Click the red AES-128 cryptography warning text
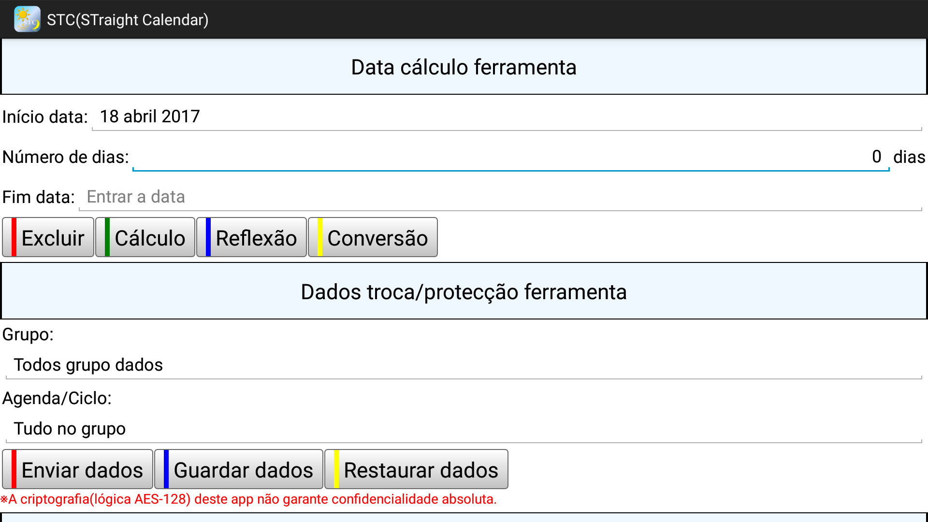The image size is (928, 522). 248,499
